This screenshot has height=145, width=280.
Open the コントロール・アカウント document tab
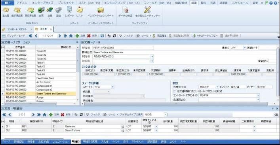tap(17, 29)
